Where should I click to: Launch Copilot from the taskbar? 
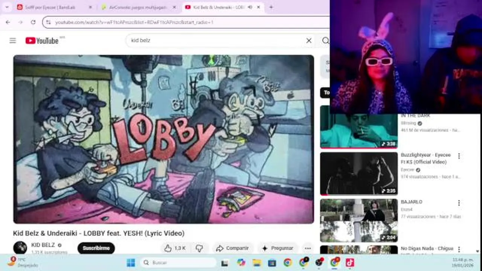click(241, 262)
